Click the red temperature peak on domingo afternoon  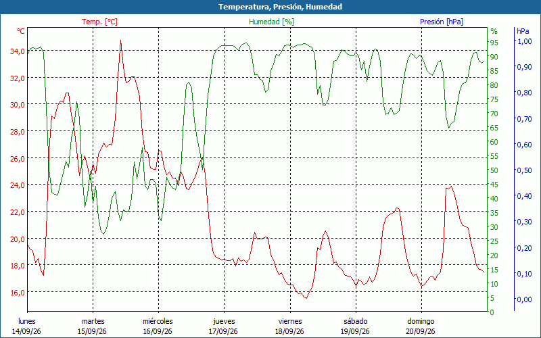451,187
